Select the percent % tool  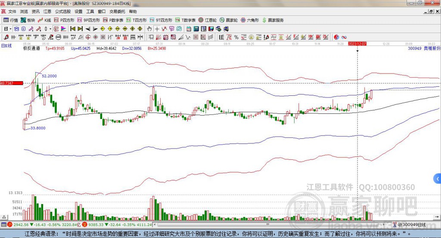point(236,37)
